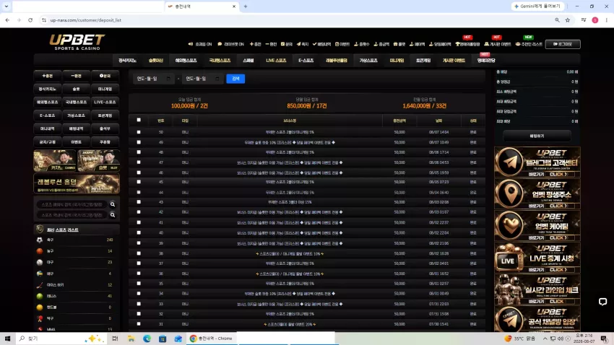Reload the page via browser refresh

[30, 20]
